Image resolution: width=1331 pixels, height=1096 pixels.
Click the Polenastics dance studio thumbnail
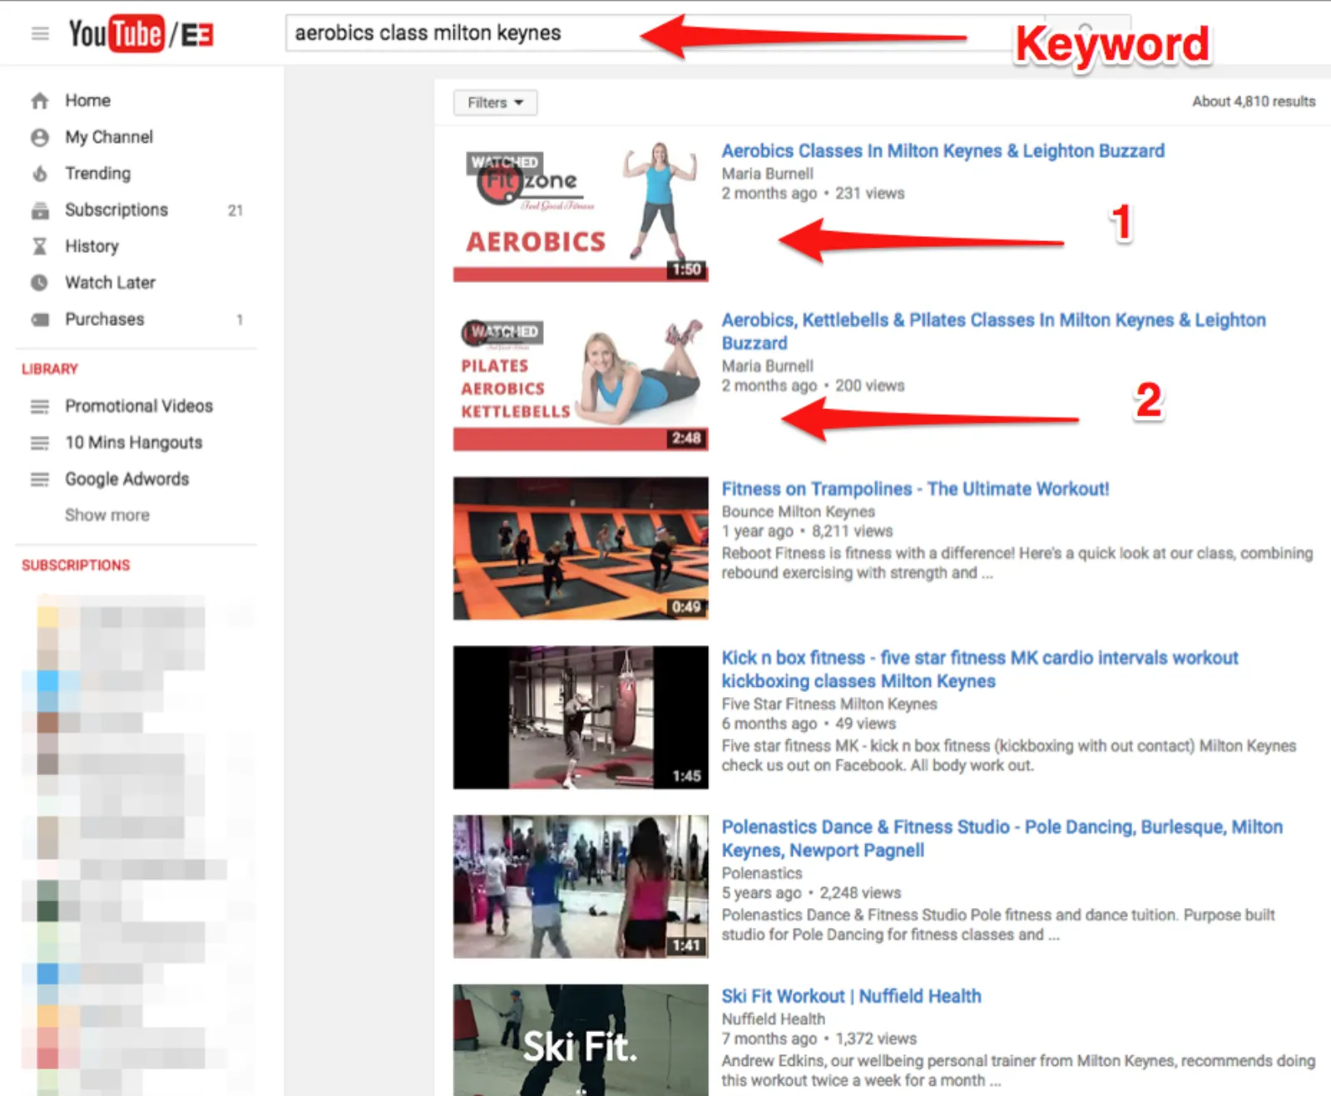point(581,886)
